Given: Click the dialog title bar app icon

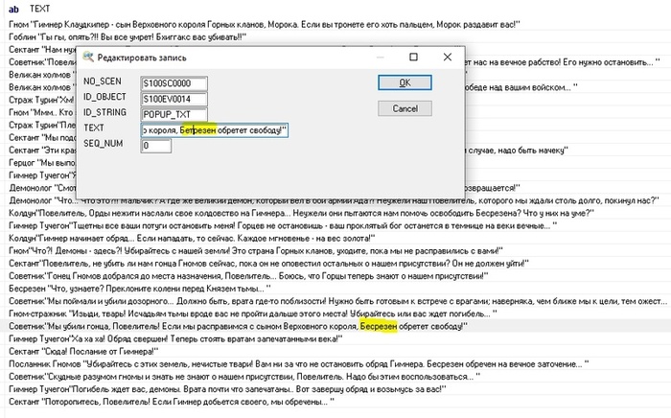Looking at the screenshot, I should tap(88, 57).
